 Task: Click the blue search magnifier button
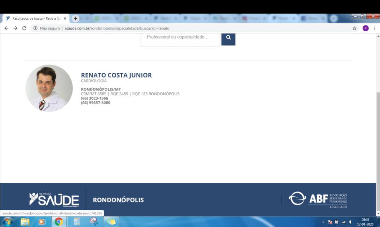[228, 38]
